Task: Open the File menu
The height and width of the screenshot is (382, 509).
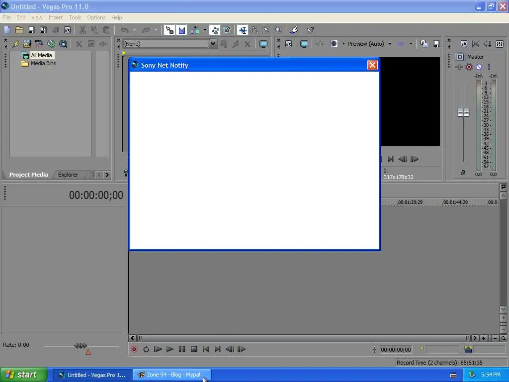Action: (6, 17)
